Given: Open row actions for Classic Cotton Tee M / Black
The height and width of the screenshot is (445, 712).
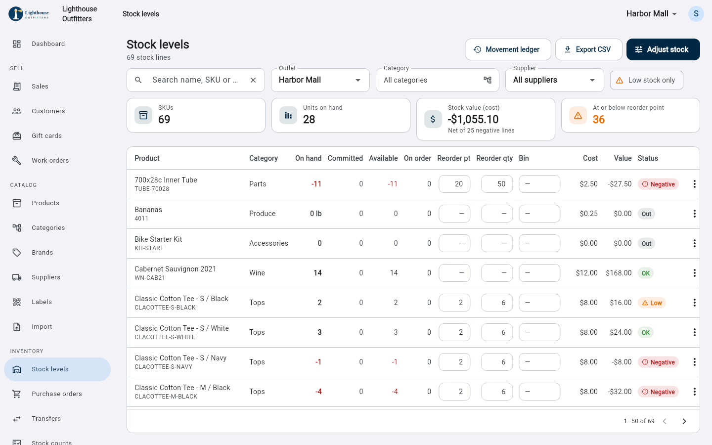Looking at the screenshot, I should [695, 392].
